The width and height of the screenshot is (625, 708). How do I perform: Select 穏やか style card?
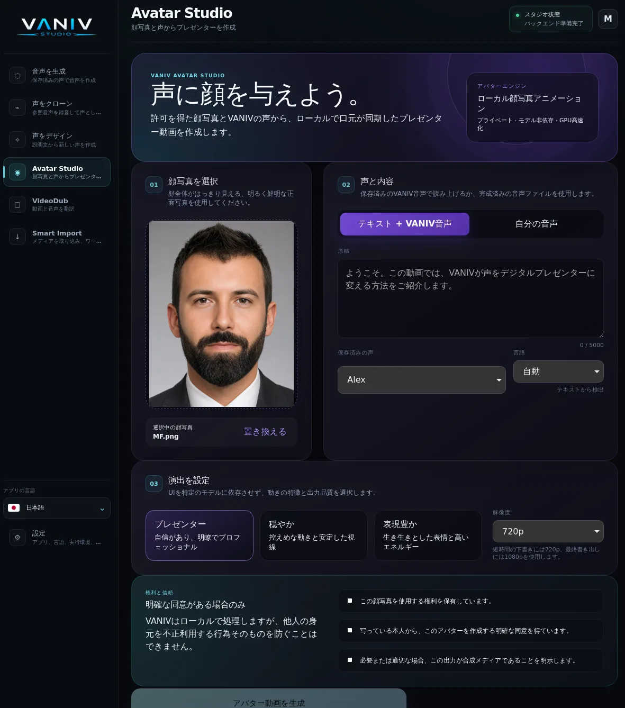[314, 535]
